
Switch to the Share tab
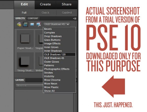[x=67, y=4]
